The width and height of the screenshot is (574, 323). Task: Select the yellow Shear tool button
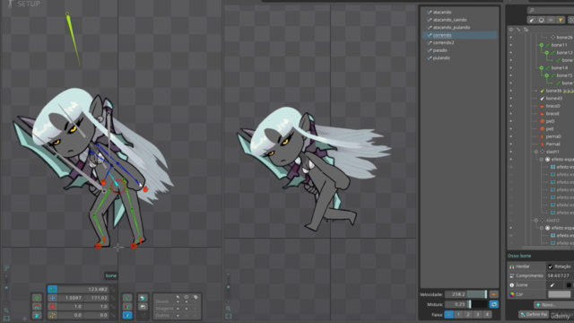coord(52,315)
